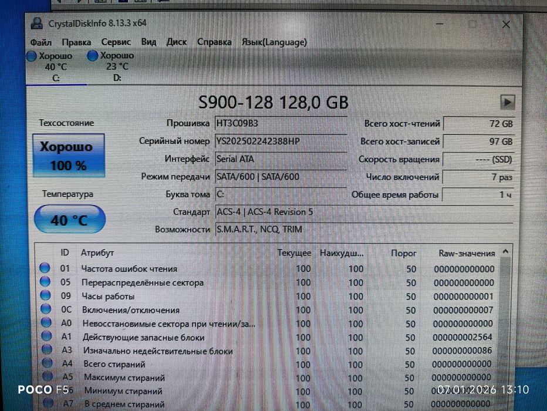
Task: Click the Прошивка field HT3C09B3
Action: click(281, 123)
